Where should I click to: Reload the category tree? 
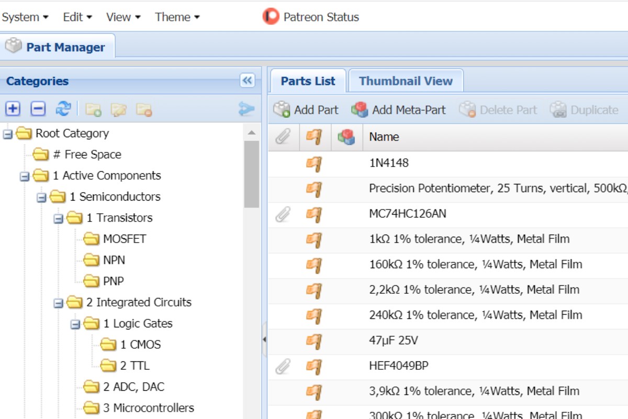(x=63, y=109)
